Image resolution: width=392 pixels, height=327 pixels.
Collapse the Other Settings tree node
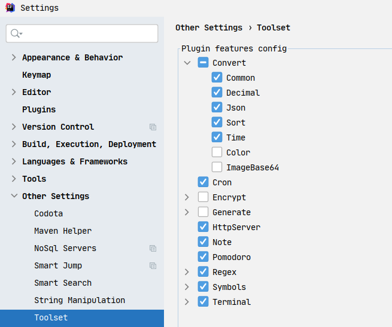[14, 196]
